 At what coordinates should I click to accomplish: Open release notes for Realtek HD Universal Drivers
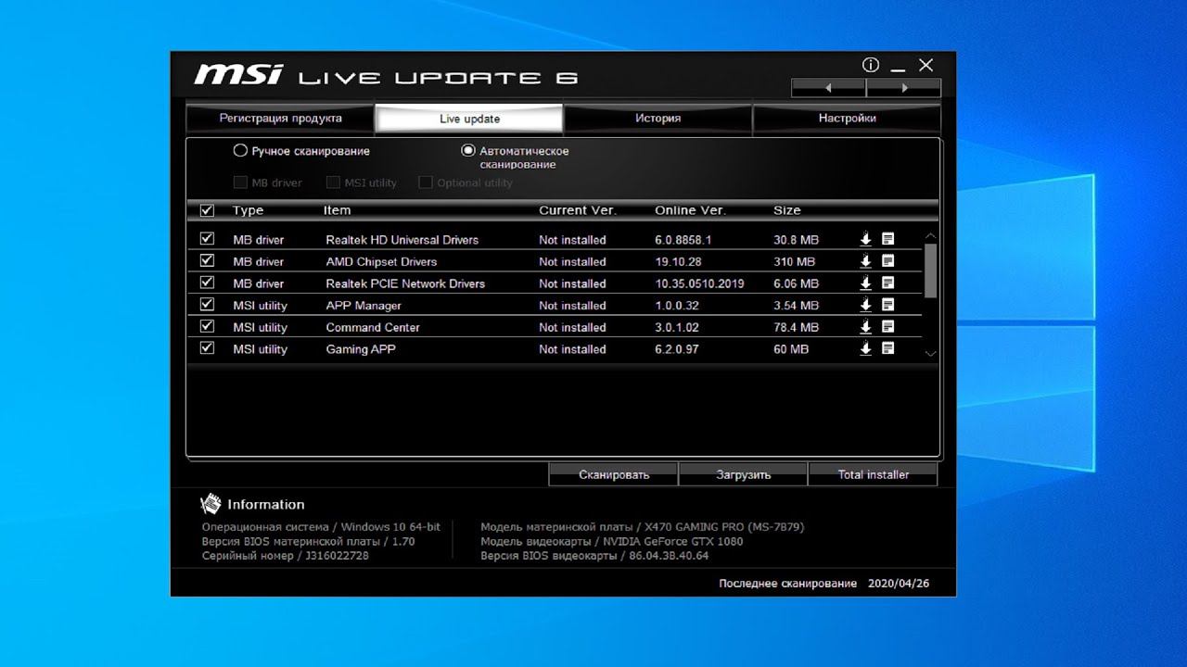(x=887, y=239)
